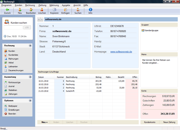
Task: Open Mahnungen in the sidebar
Action: tap(13, 59)
